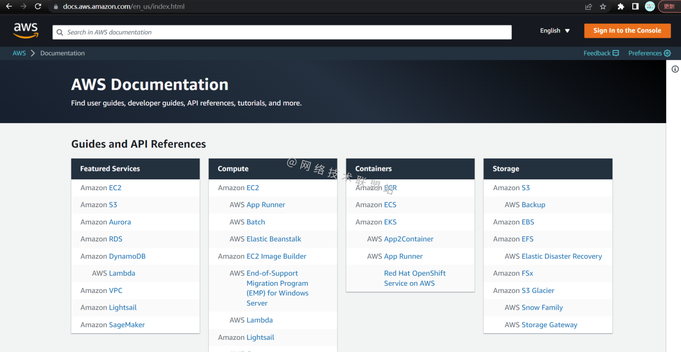
Task: Click the browser update button
Action: (670, 6)
